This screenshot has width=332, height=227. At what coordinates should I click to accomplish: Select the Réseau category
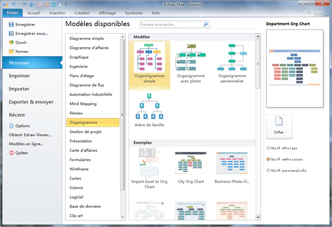tap(93, 113)
